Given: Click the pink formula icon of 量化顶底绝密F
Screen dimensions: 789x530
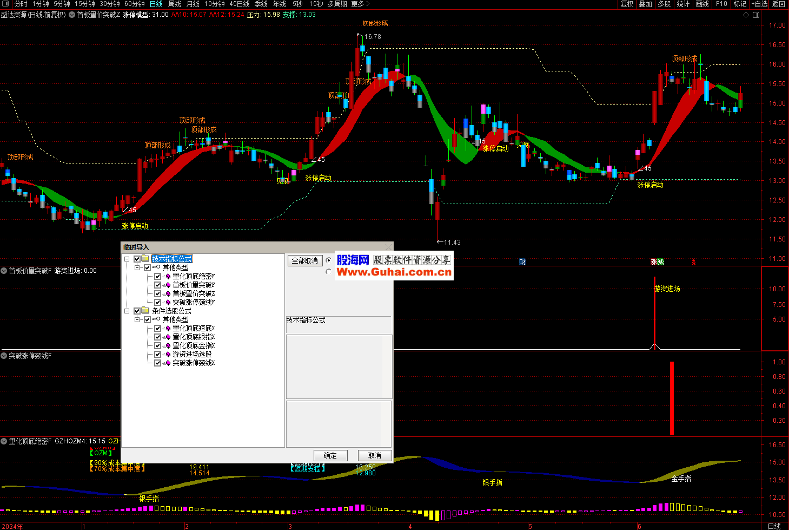Looking at the screenshot, I should [x=168, y=276].
